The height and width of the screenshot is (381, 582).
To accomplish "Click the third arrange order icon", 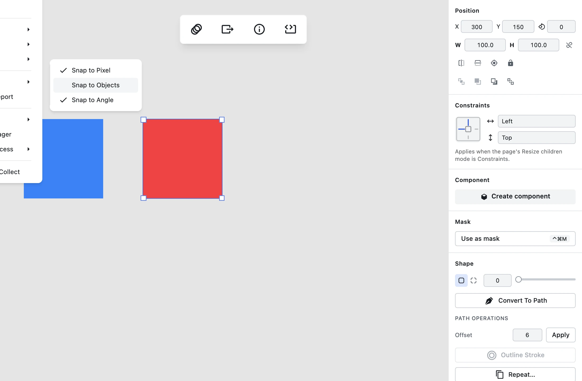I will pyautogui.click(x=494, y=81).
